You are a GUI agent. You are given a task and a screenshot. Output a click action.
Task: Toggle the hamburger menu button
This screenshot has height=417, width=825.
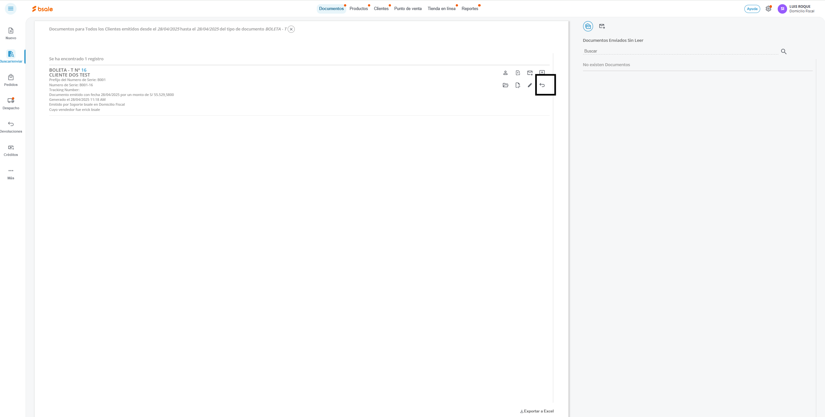tap(11, 9)
